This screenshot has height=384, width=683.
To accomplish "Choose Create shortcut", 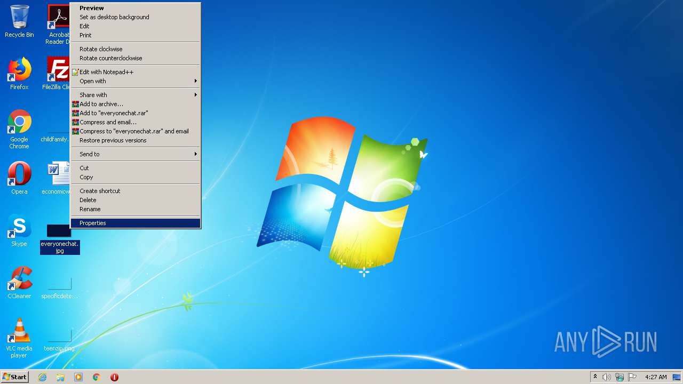I will click(136, 191).
